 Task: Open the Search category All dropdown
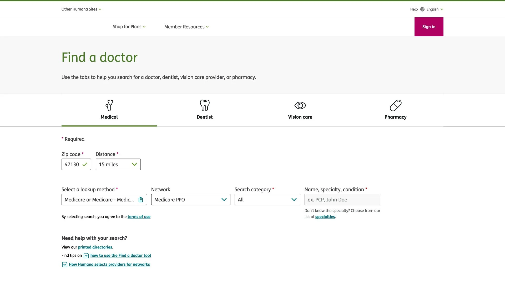point(267,200)
